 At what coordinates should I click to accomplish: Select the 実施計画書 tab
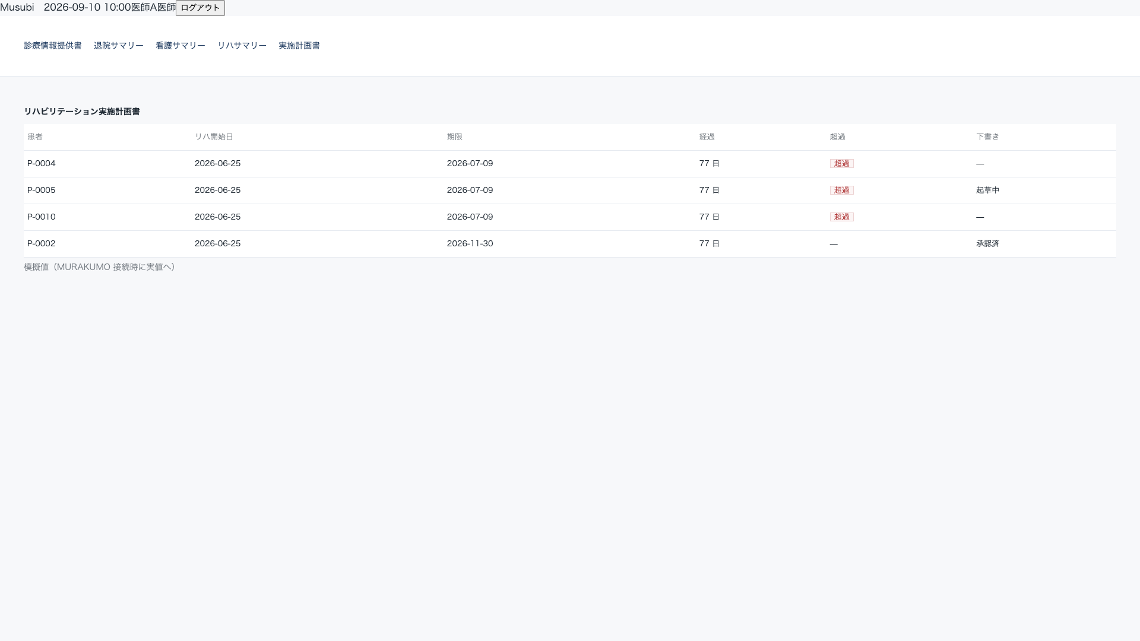pos(299,46)
